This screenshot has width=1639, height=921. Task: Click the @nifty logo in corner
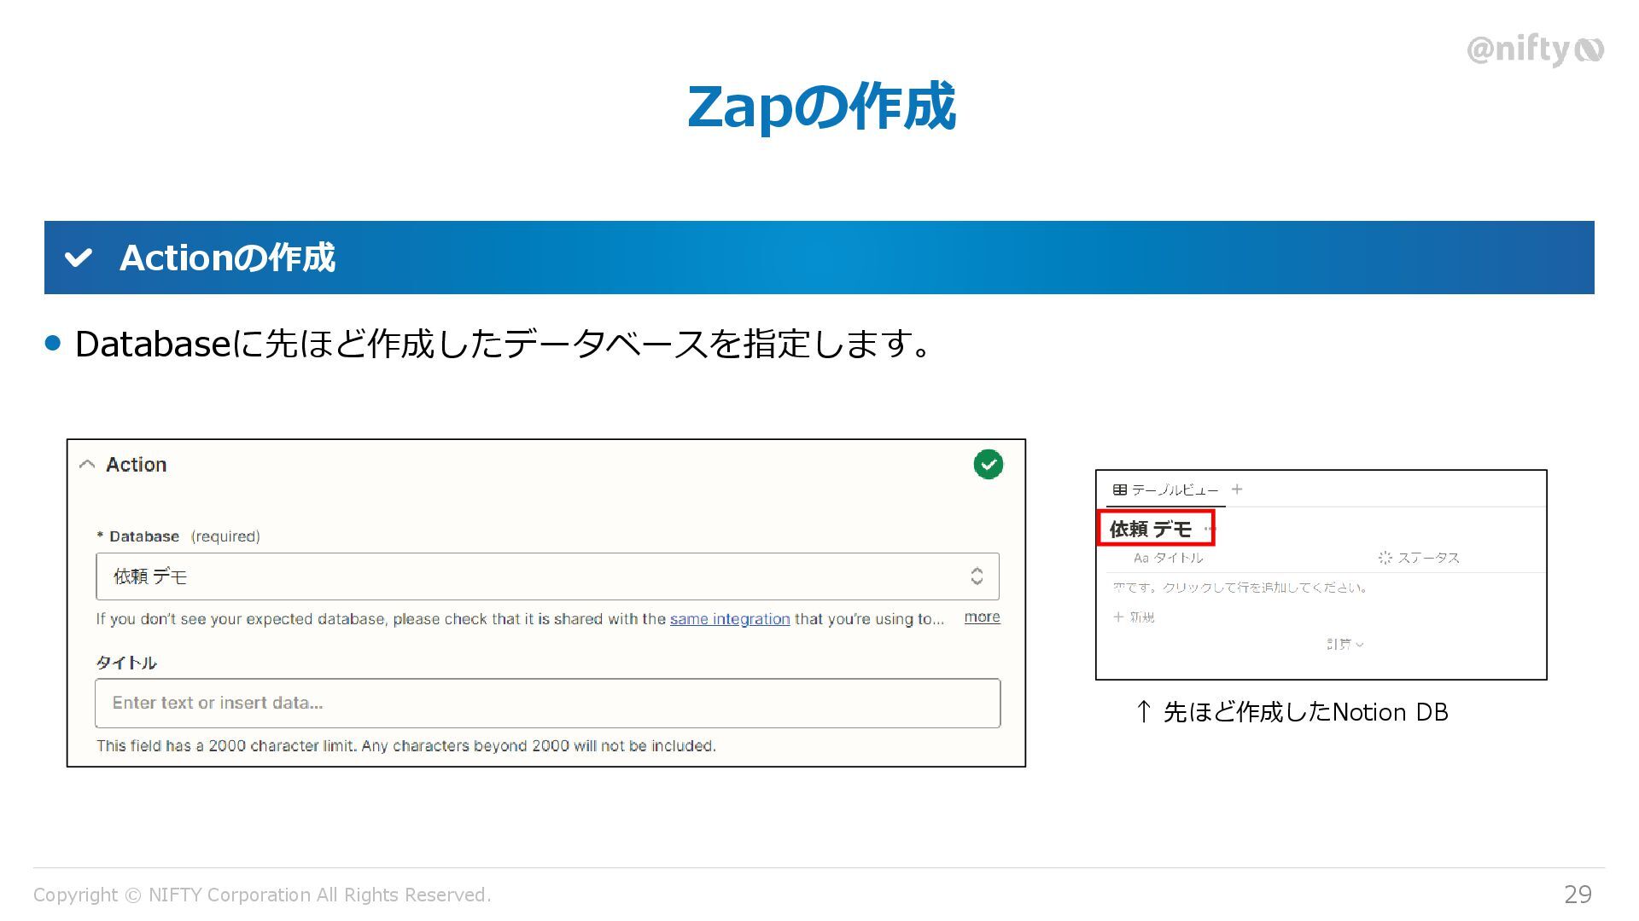1534,50
